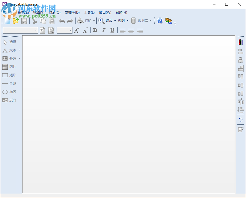
Task: Choose the 矩形 rectangle tool
Action: click(11, 75)
